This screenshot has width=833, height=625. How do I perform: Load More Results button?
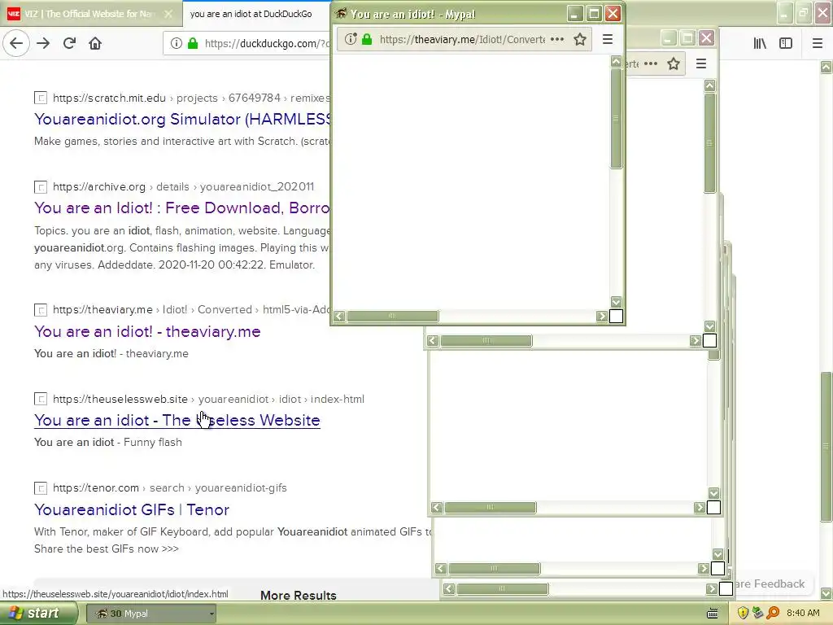click(298, 595)
